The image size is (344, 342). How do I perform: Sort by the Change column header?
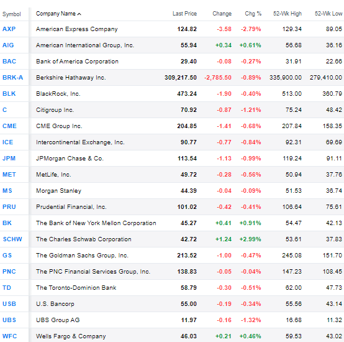[x=222, y=14]
